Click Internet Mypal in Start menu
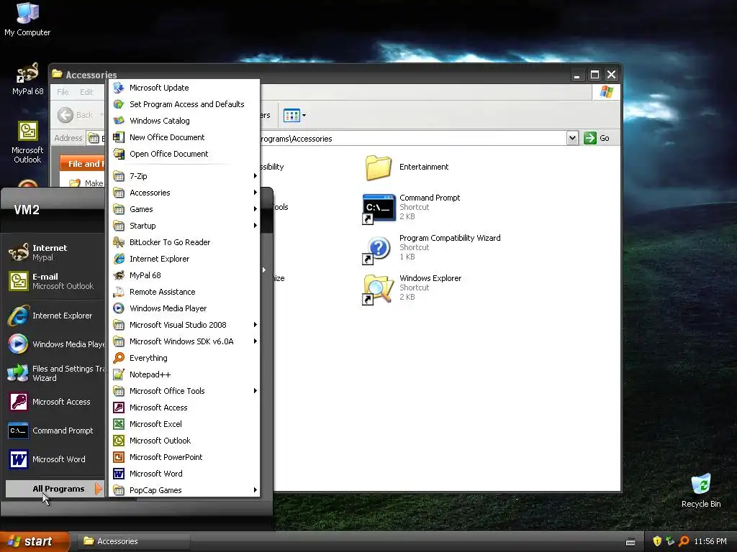This screenshot has height=552, width=737. [x=54, y=252]
